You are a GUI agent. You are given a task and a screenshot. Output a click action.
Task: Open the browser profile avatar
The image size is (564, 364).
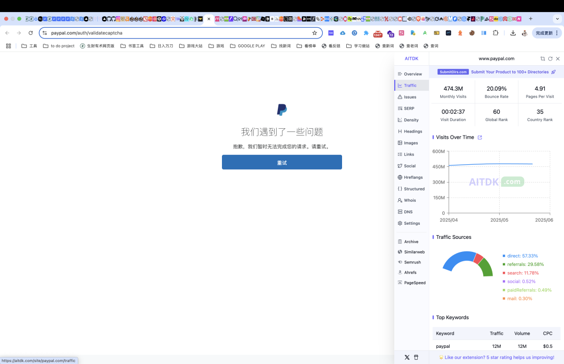(x=525, y=33)
